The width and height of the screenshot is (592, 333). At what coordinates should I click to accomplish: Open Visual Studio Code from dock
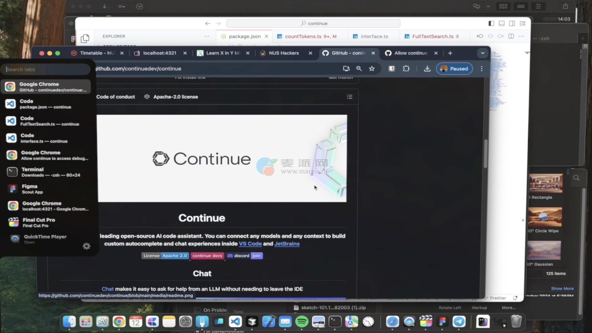coord(235,322)
